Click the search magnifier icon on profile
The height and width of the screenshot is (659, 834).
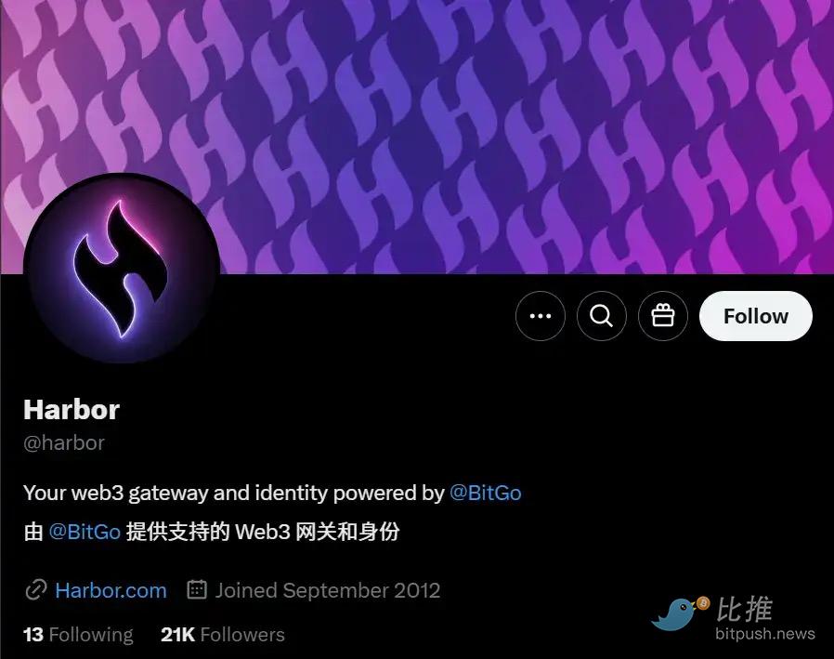coord(602,316)
